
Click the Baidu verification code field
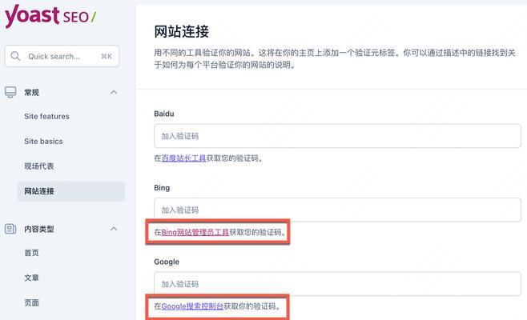[x=337, y=136]
